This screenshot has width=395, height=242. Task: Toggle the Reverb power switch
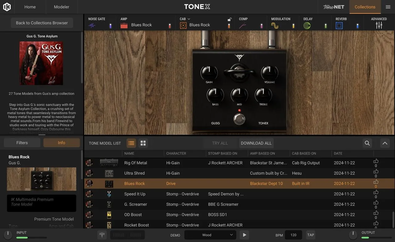pos(358,26)
